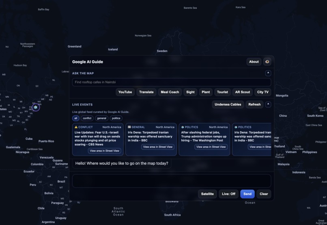Viewport: 327px width, 225px height.
Task: Open City TV
Action: [262, 92]
